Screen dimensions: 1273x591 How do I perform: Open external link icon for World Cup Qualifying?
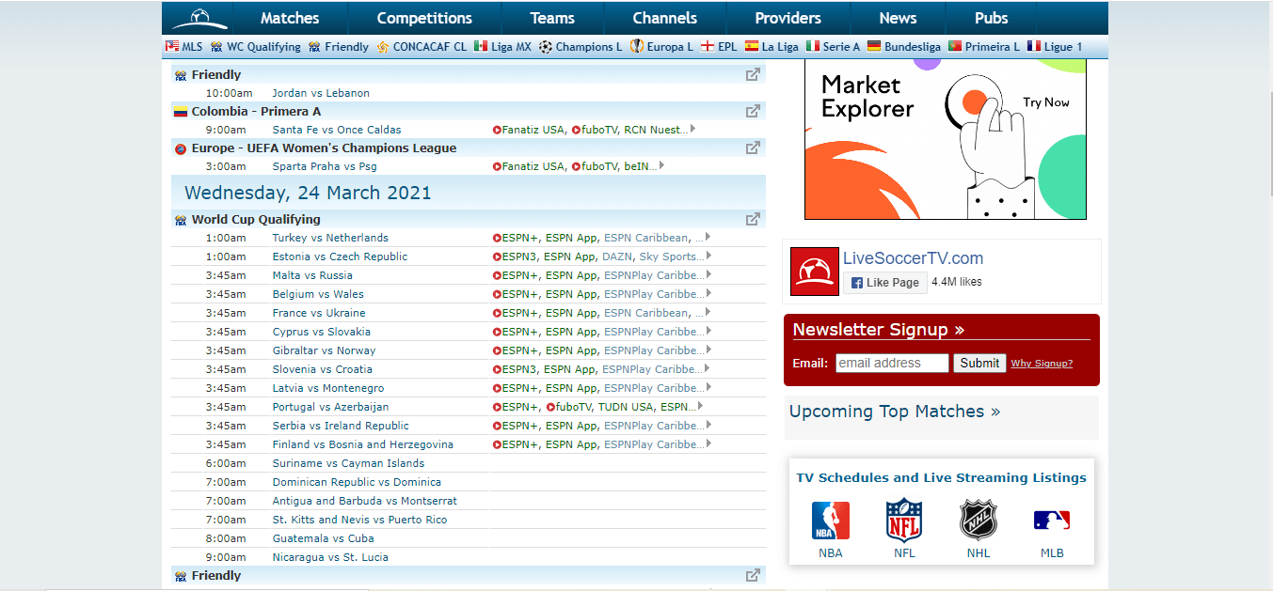point(753,220)
